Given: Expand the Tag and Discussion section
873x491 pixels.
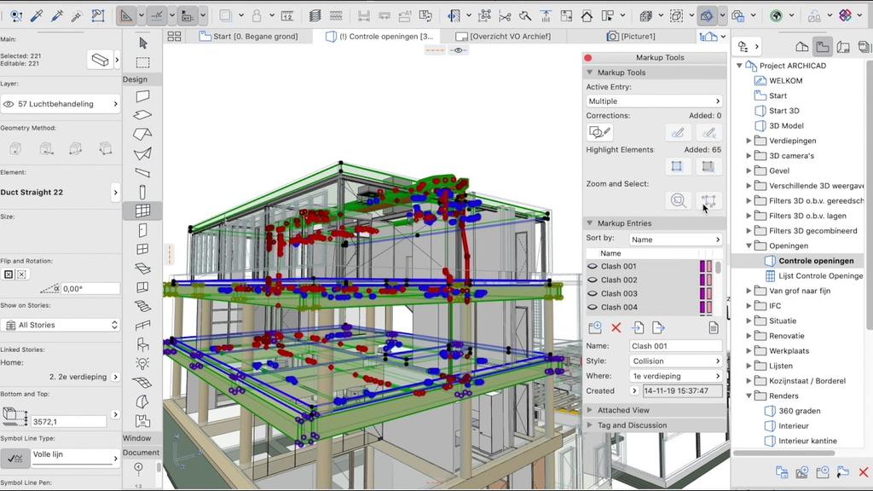Looking at the screenshot, I should (590, 425).
